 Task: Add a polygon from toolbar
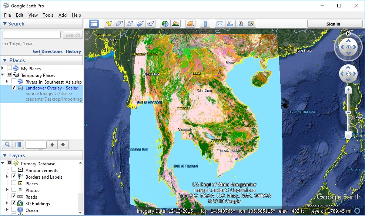(x=119, y=24)
